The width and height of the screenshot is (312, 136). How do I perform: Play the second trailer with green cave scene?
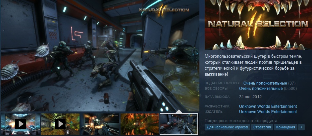coord(60,124)
